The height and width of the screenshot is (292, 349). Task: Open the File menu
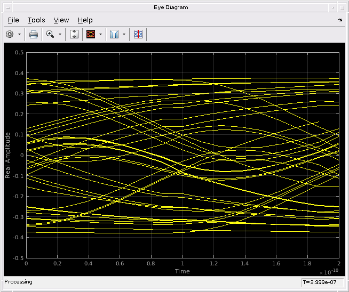point(13,20)
